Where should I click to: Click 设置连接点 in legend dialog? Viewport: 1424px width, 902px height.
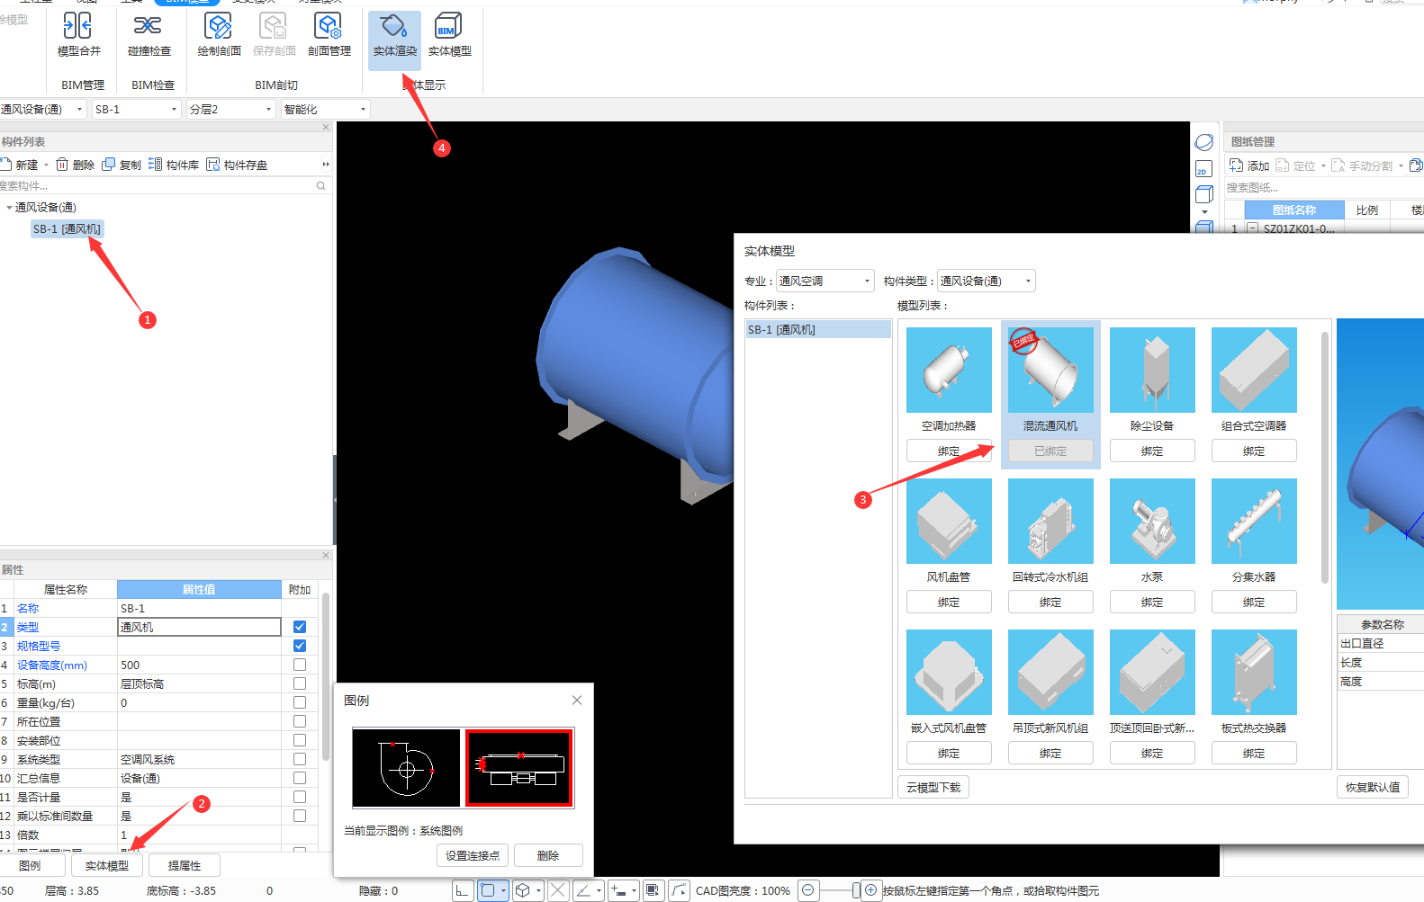pos(473,855)
